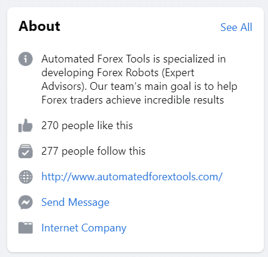Click the word Message in Send Message
The width and height of the screenshot is (268, 257).
click(89, 202)
